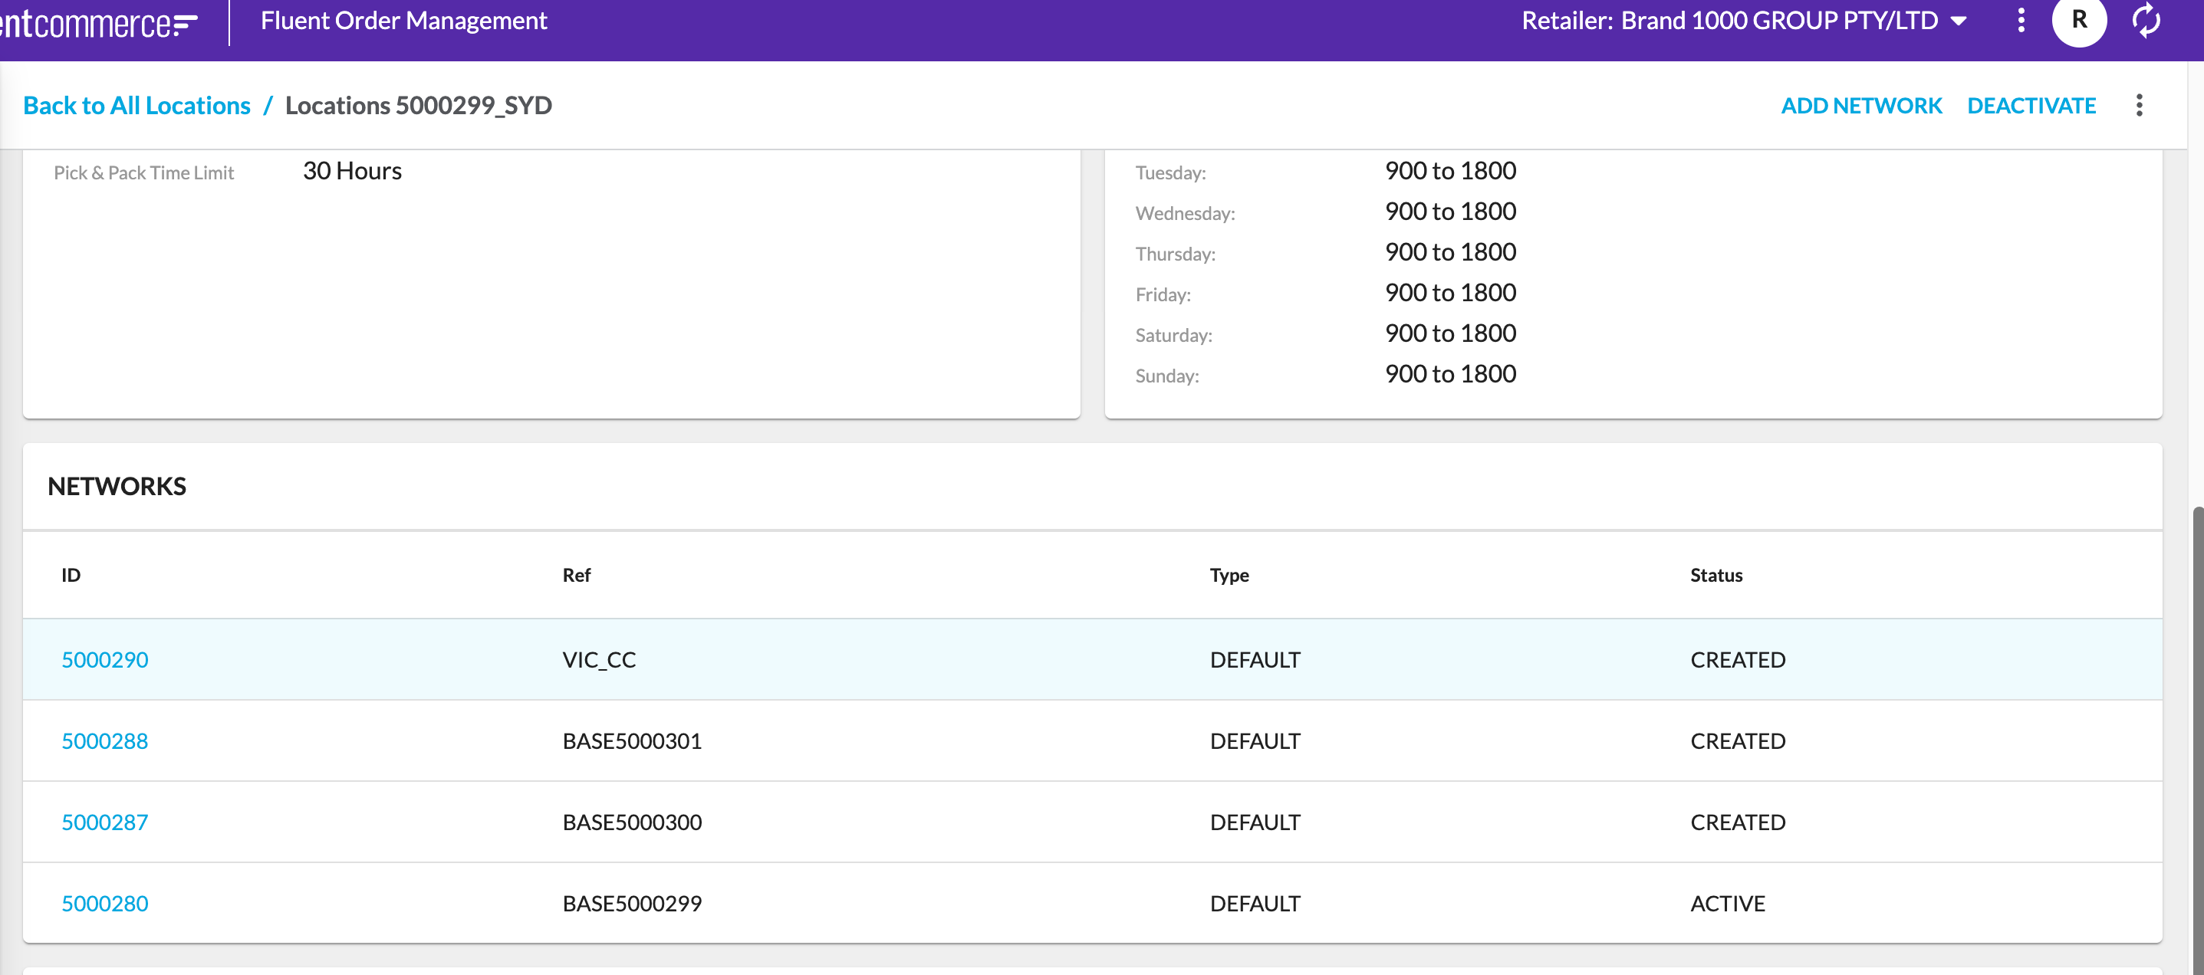Viewport: 2204px width, 975px height.
Task: Open network ID 5000288
Action: [104, 740]
